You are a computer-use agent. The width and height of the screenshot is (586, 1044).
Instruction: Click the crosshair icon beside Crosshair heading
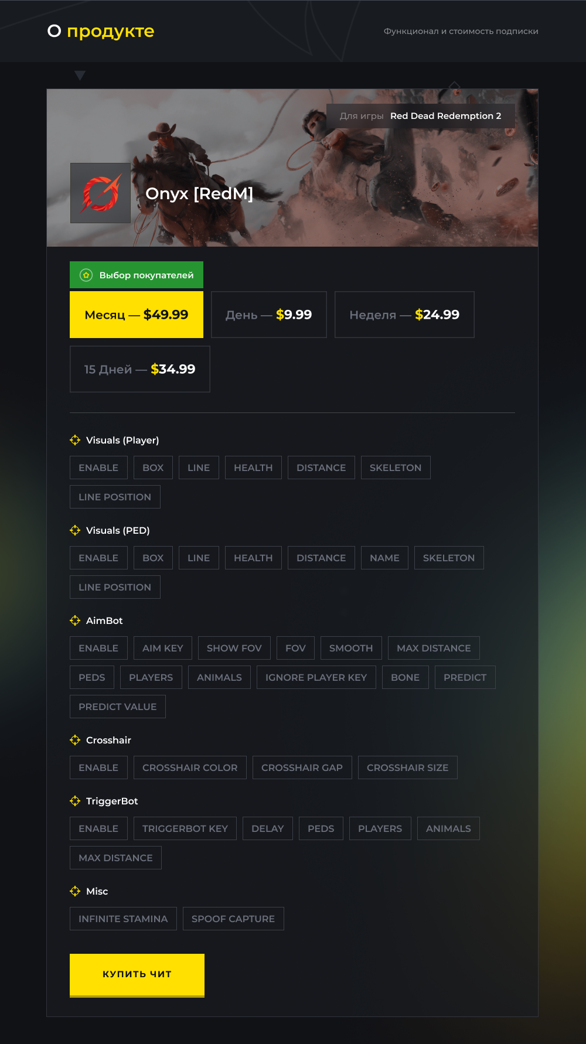point(75,740)
